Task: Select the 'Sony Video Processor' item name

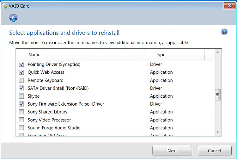Action: [x=49, y=120]
